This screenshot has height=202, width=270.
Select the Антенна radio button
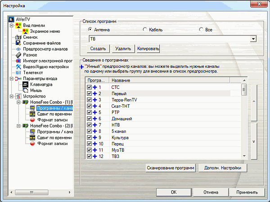point(90,30)
